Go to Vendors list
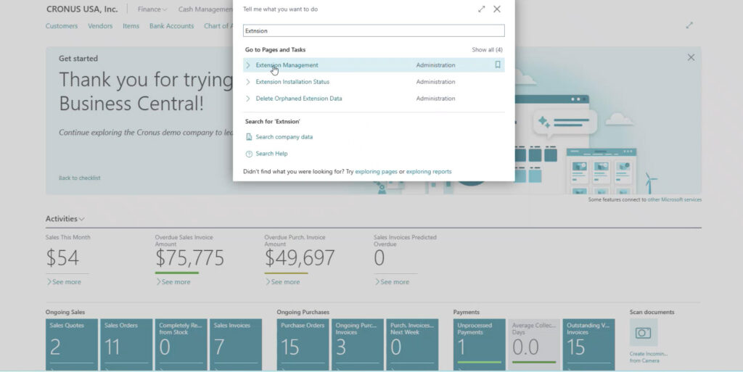Image resolution: width=743 pixels, height=372 pixels. [100, 26]
